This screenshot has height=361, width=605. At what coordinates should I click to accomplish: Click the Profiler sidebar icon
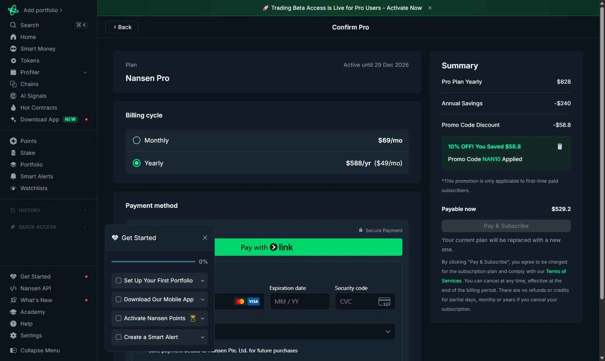pyautogui.click(x=13, y=72)
